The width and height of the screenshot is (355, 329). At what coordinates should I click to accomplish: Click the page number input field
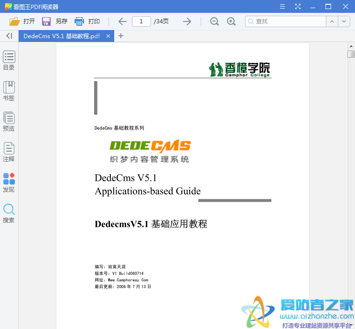point(141,21)
